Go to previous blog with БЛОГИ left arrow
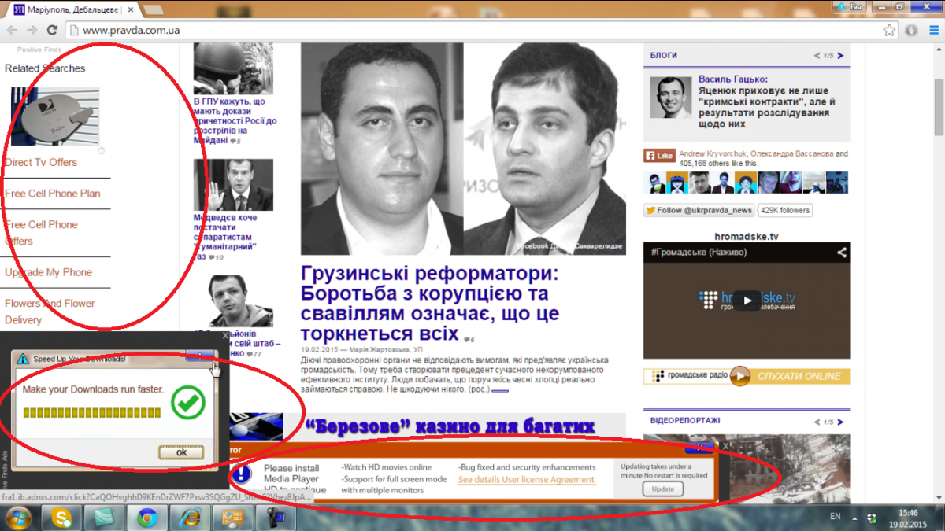This screenshot has width=945, height=531. [x=817, y=56]
